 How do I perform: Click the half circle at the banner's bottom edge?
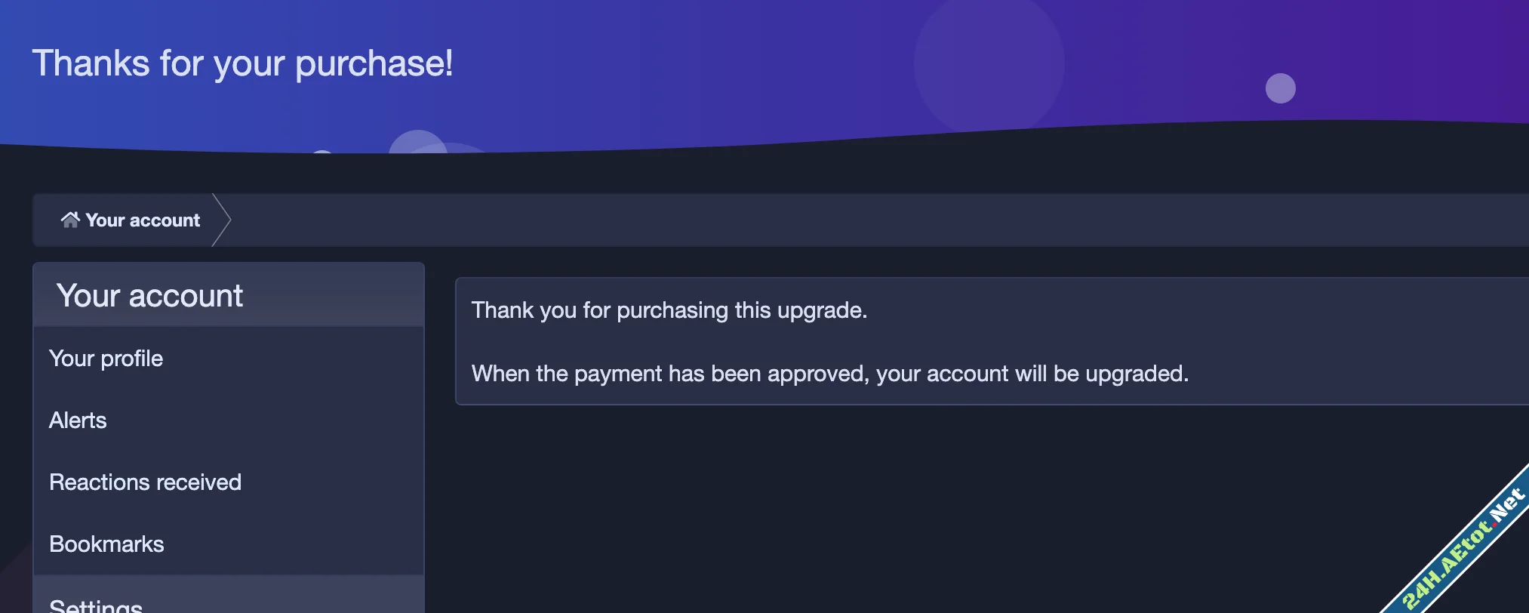tap(417, 143)
